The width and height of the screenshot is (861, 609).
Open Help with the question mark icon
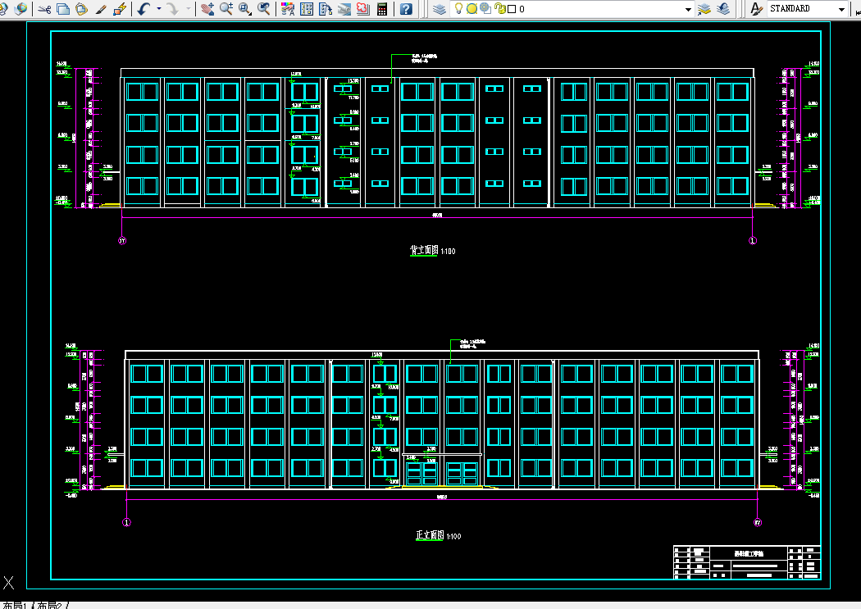coord(406,9)
